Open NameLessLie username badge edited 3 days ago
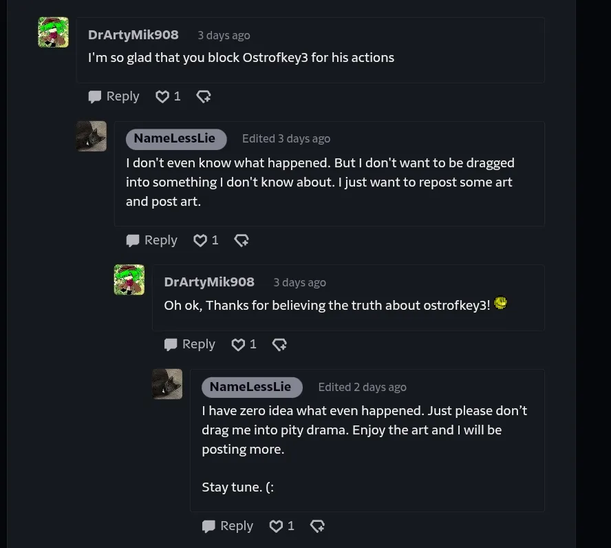The width and height of the screenshot is (611, 548). coord(175,138)
